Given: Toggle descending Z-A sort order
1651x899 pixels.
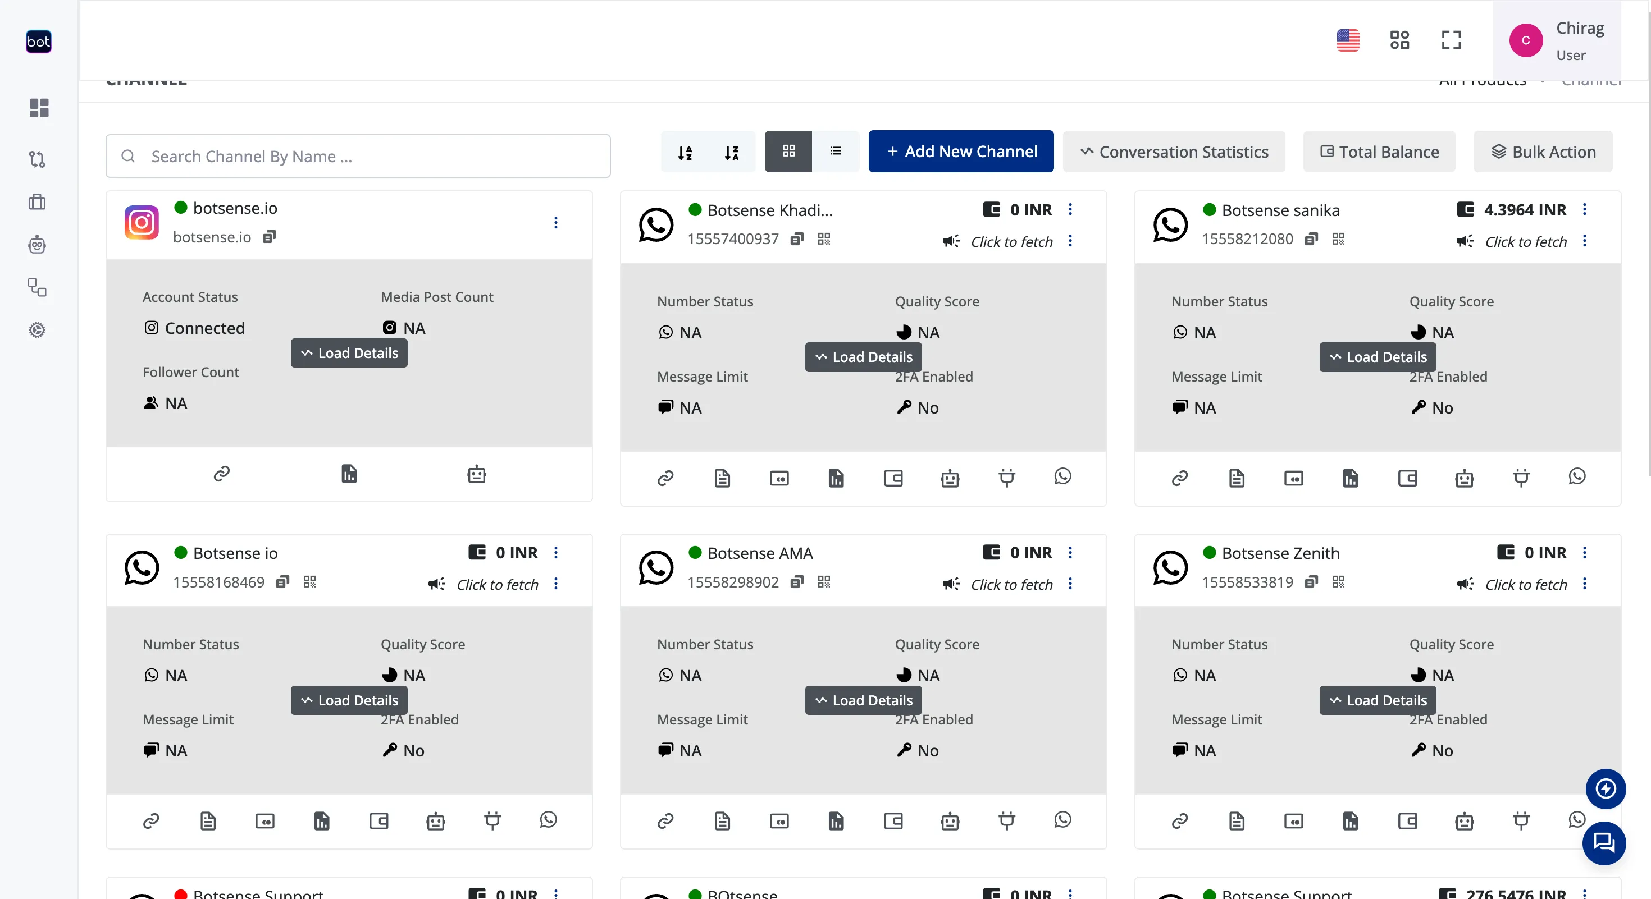Looking at the screenshot, I should pyautogui.click(x=732, y=153).
